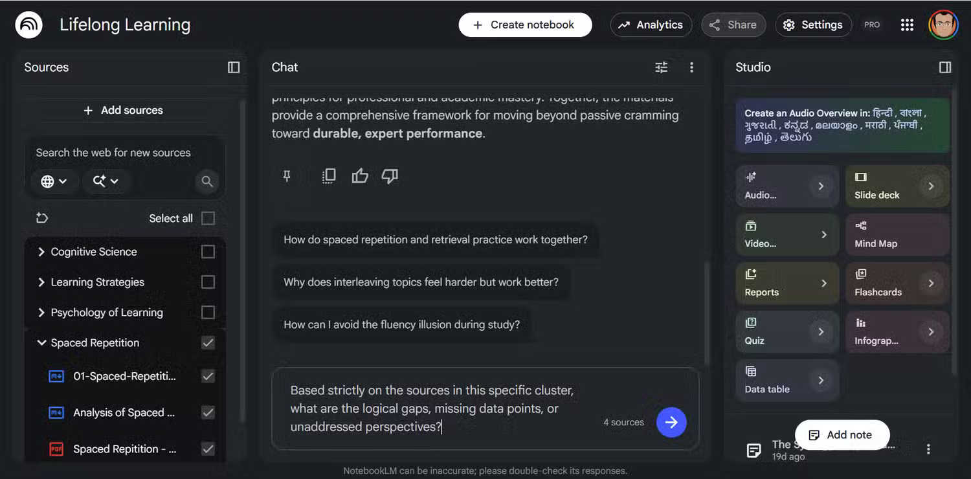This screenshot has width=971, height=479.
Task: Collapse the Sources panel icon
Action: (234, 67)
